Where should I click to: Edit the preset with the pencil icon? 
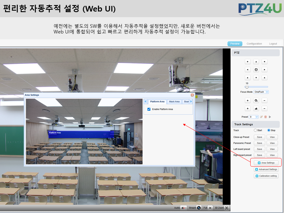[x=261, y=117]
